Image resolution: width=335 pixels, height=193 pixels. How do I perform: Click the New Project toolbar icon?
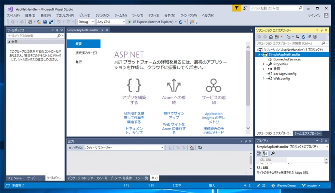point(30,22)
